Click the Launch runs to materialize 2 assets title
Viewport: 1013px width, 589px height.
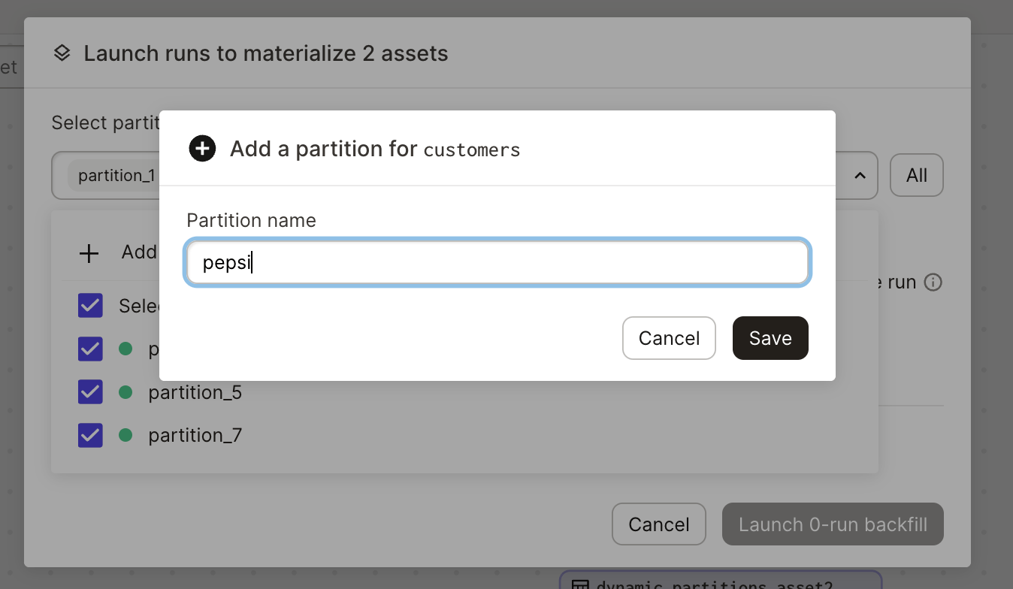[x=266, y=53]
